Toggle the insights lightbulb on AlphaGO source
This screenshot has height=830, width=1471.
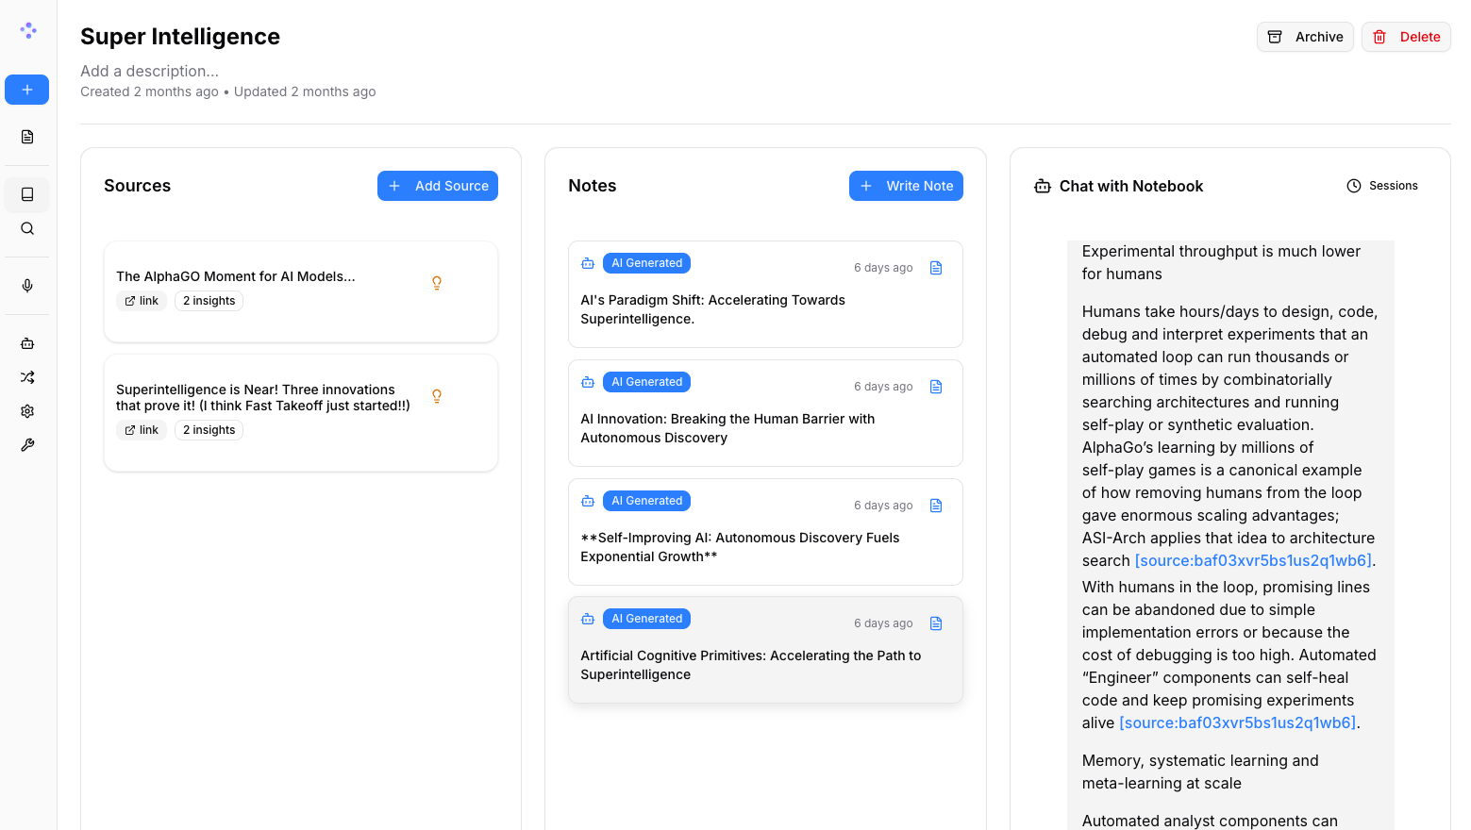(x=437, y=283)
